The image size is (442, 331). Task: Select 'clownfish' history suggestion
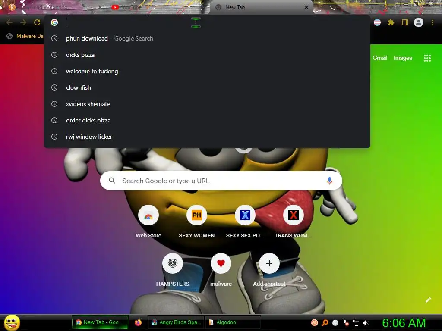click(x=207, y=87)
